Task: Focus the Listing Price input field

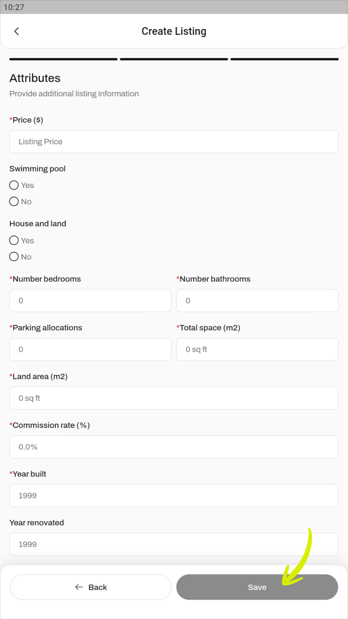Action: pyautogui.click(x=174, y=142)
